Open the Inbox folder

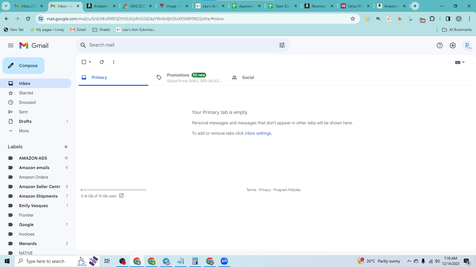36,83
